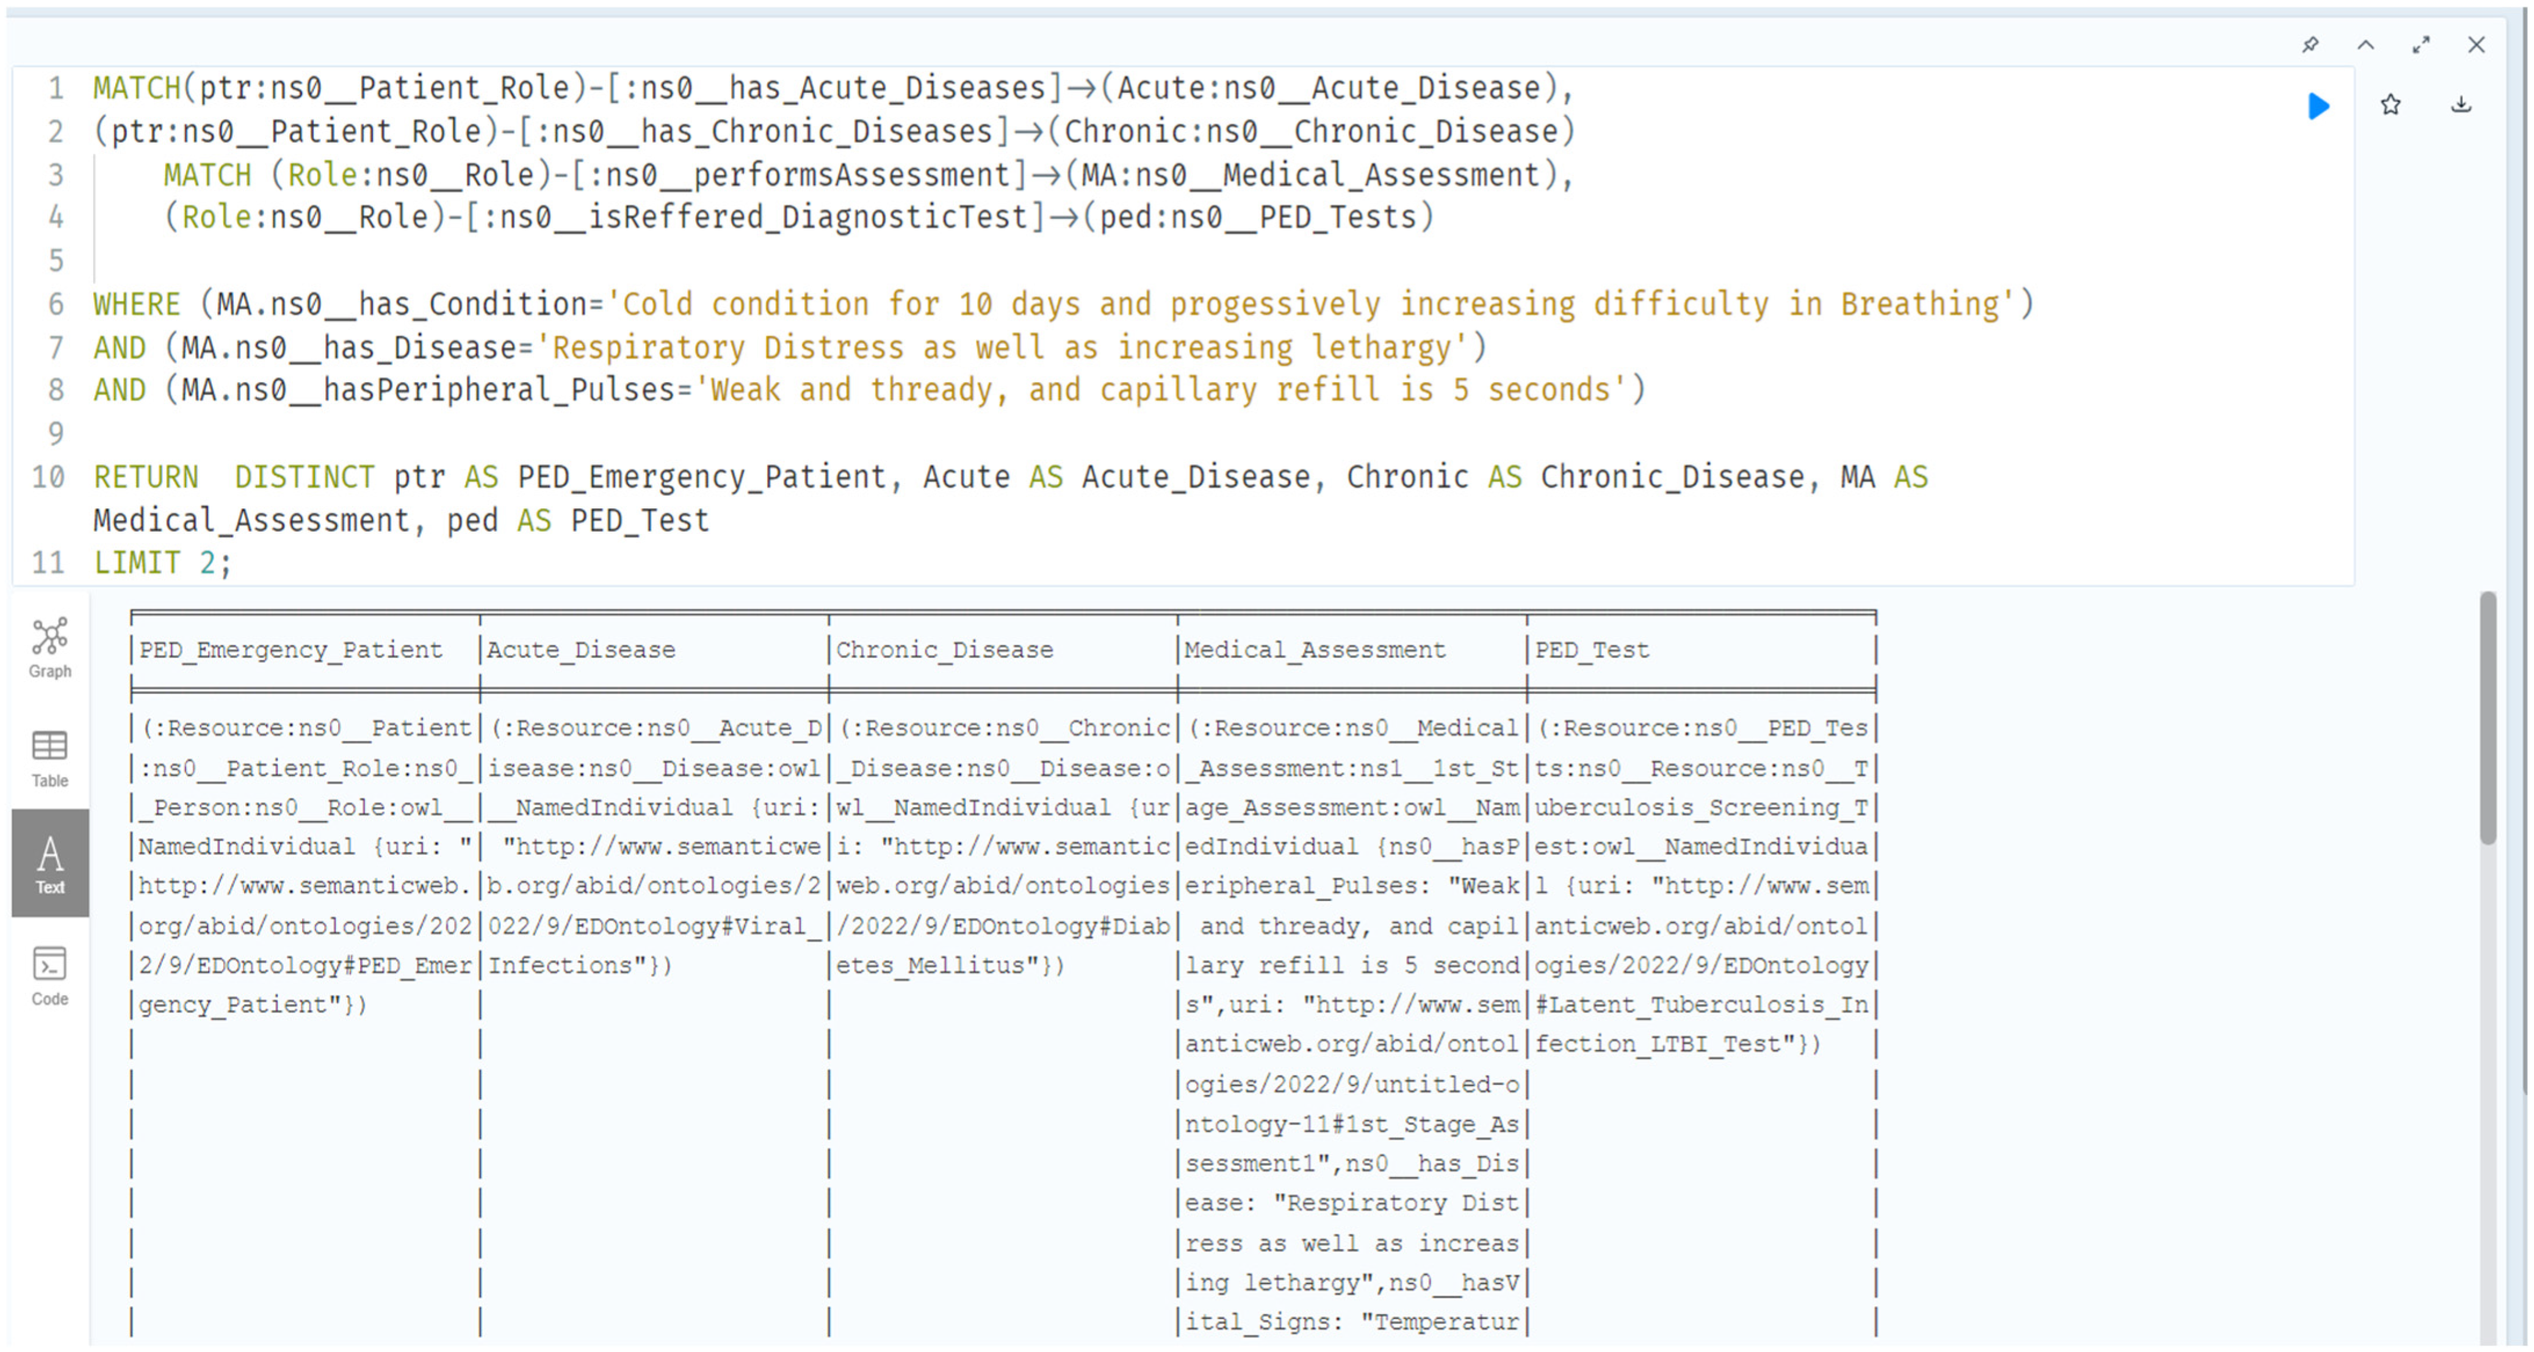2534x1352 pixels.
Task: Pin the result frame
Action: [x=2311, y=45]
